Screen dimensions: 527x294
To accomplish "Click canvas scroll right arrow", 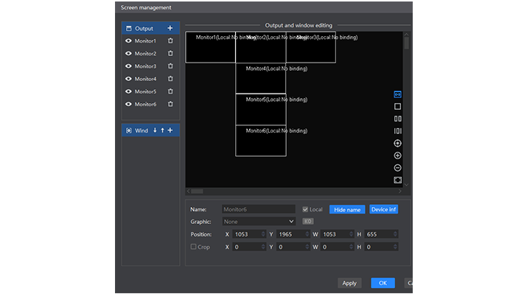I will [400, 191].
